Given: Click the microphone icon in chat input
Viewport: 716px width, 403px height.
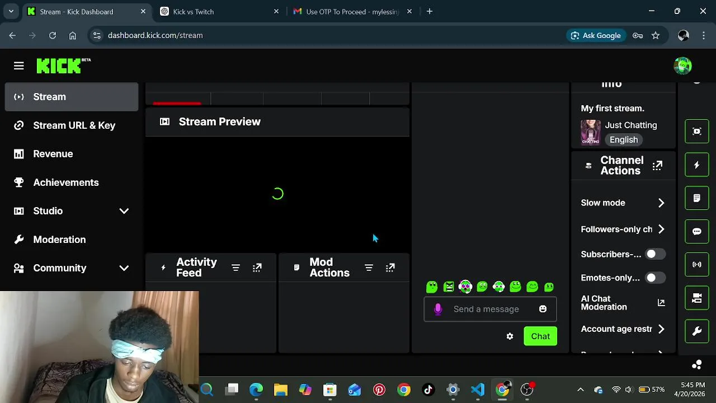Looking at the screenshot, I should (438, 309).
